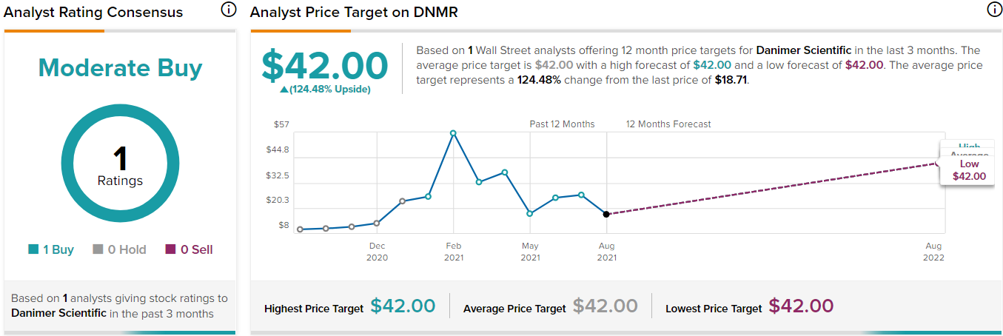Click the dashed forecast line
1003x336 pixels.
click(772, 189)
